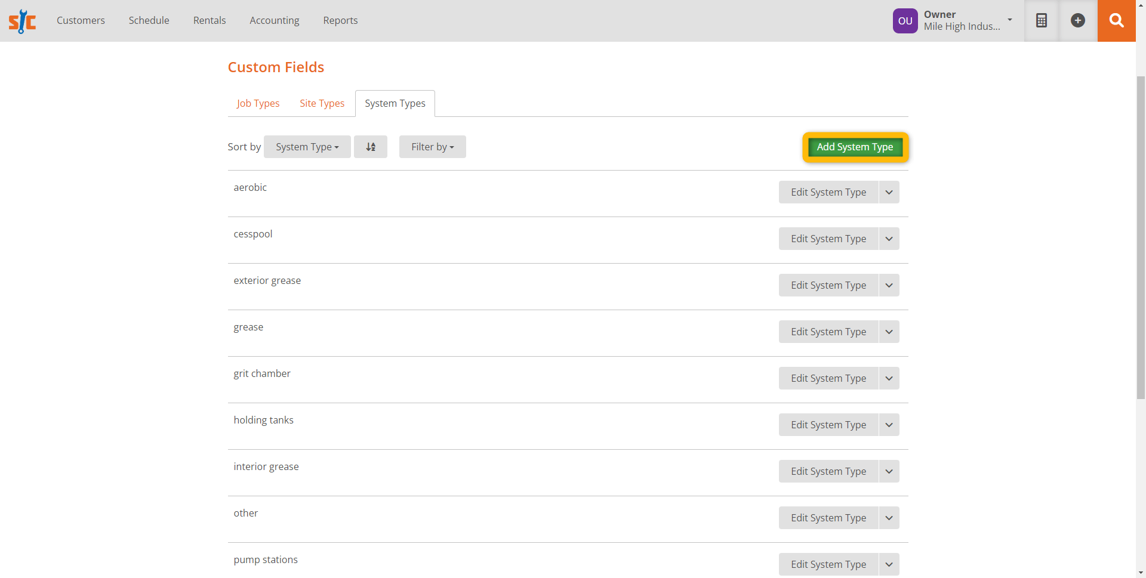
Task: Open search with the magnifier icon
Action: tap(1116, 20)
